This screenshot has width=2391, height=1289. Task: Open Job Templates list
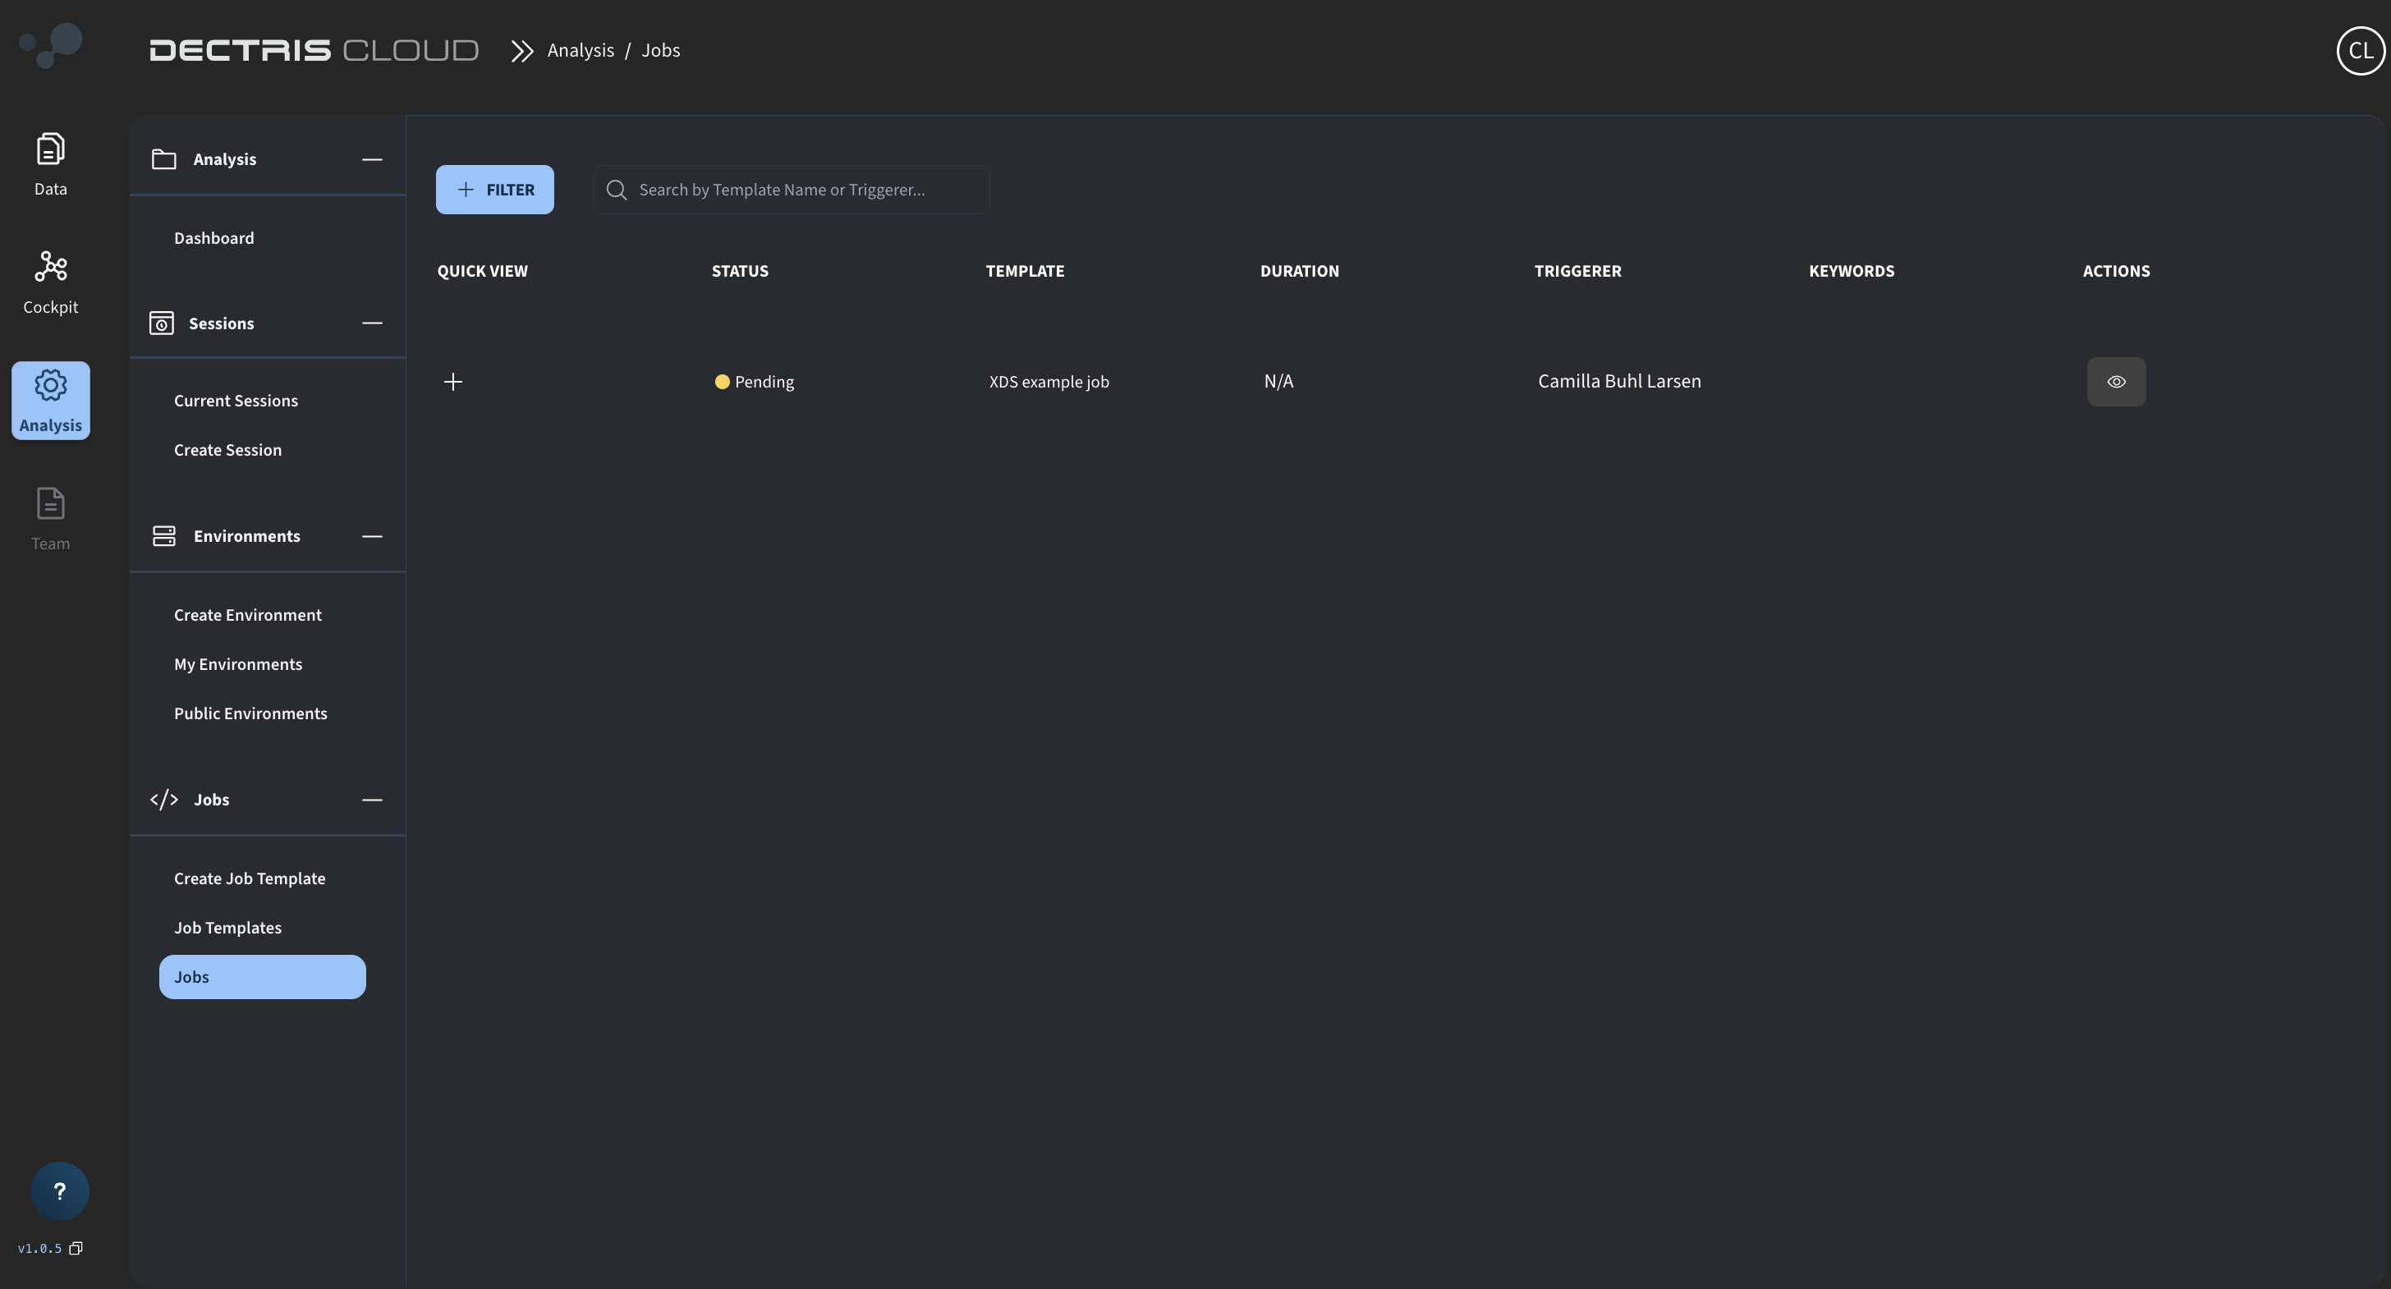click(x=227, y=927)
